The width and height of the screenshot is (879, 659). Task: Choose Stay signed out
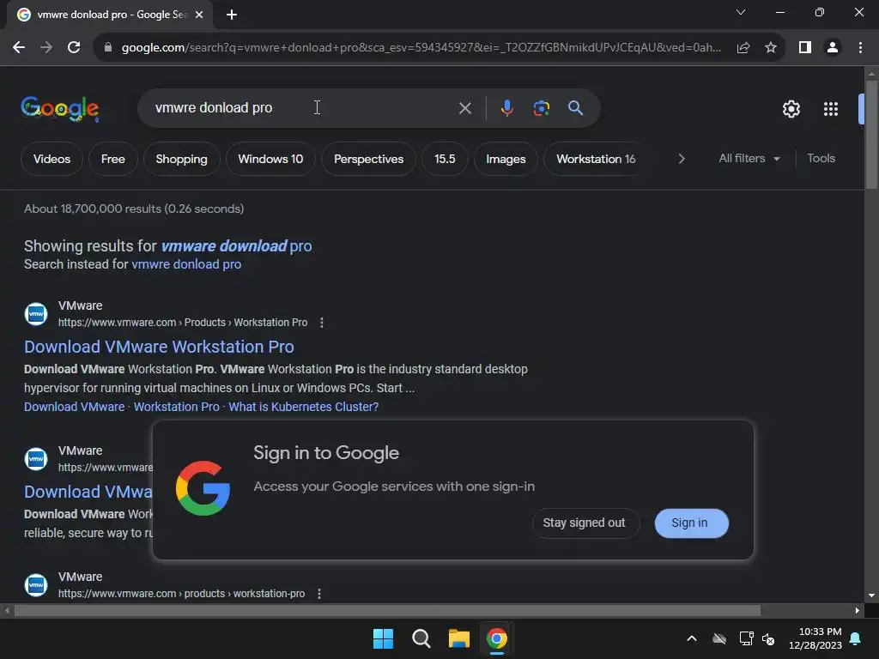[585, 523]
